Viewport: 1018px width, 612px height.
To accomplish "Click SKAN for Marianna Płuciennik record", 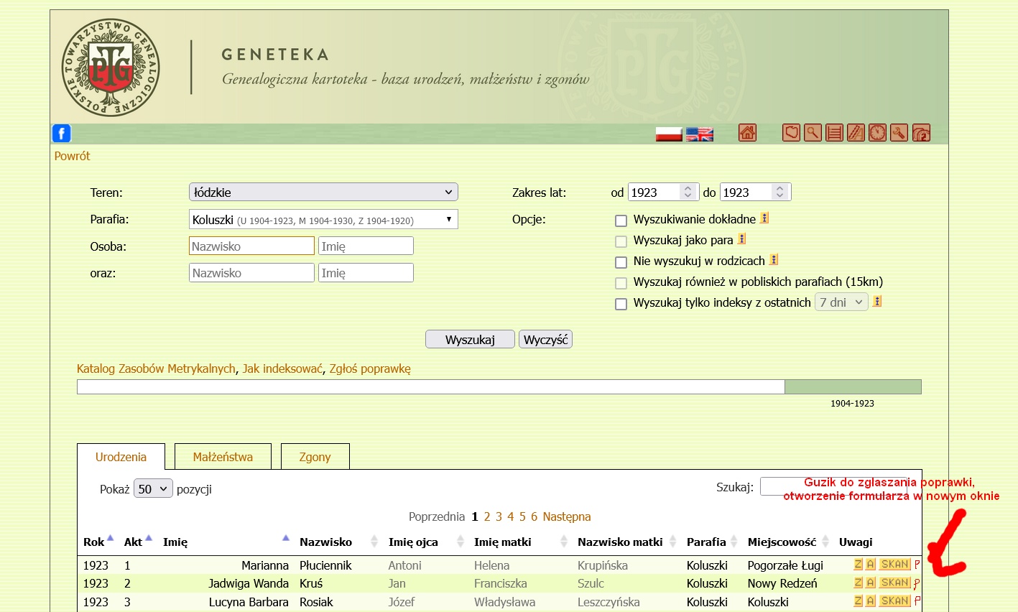I will pyautogui.click(x=894, y=565).
